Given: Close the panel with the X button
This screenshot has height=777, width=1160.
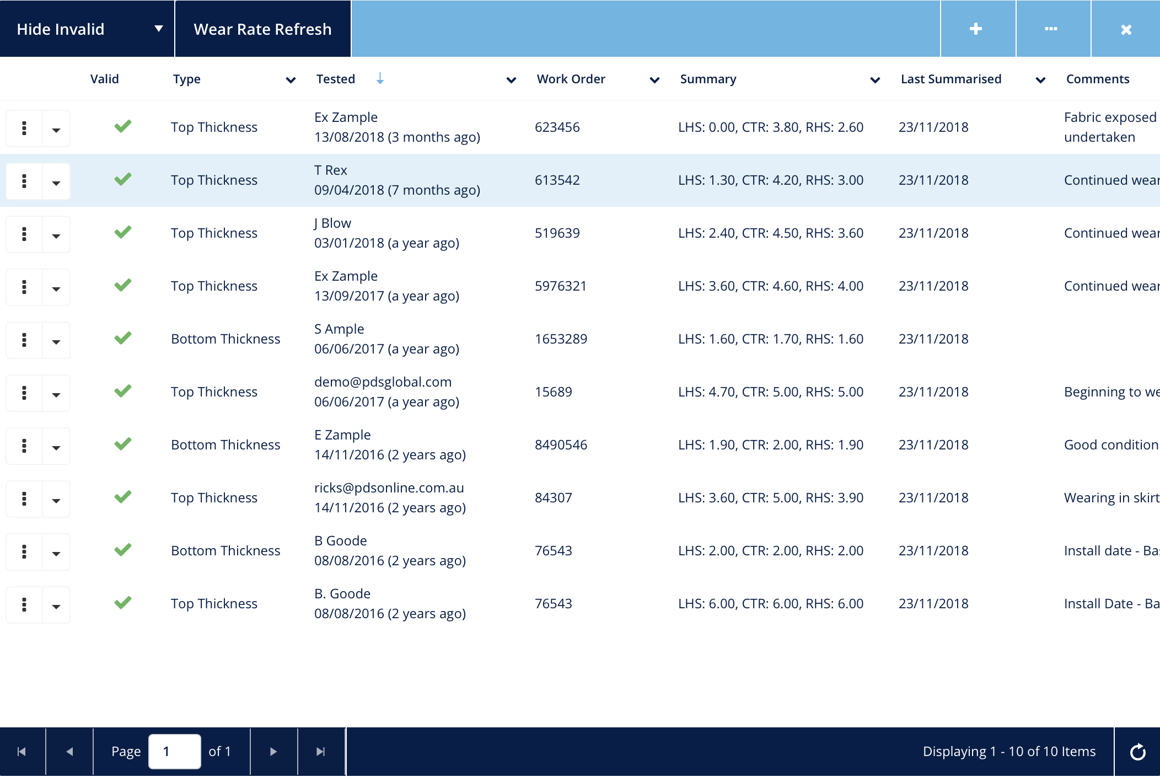Looking at the screenshot, I should (x=1126, y=29).
